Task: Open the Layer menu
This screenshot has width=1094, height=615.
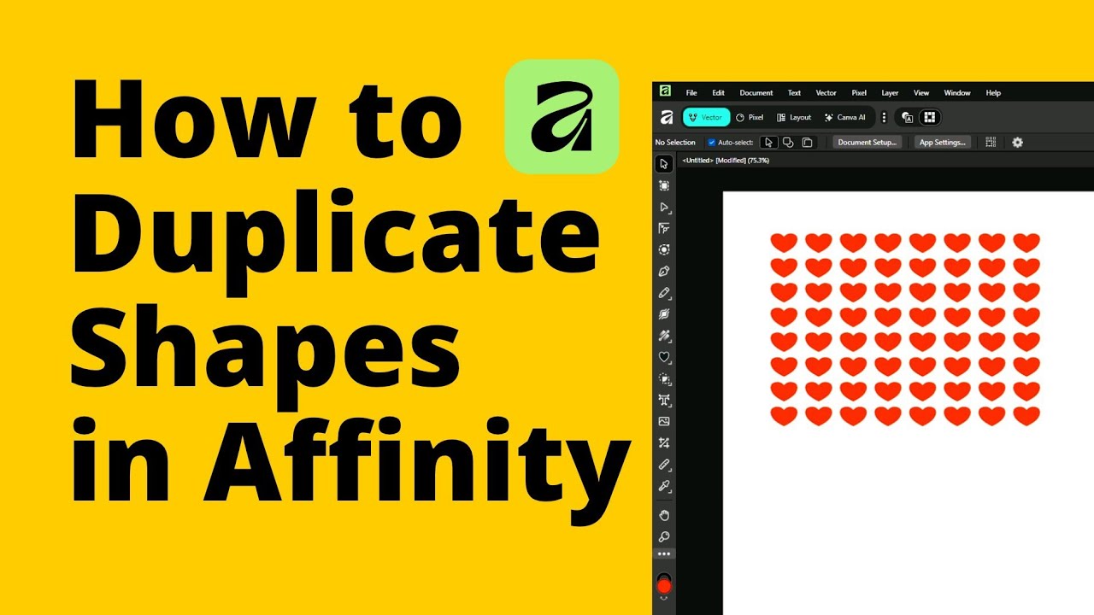Action: click(x=890, y=93)
